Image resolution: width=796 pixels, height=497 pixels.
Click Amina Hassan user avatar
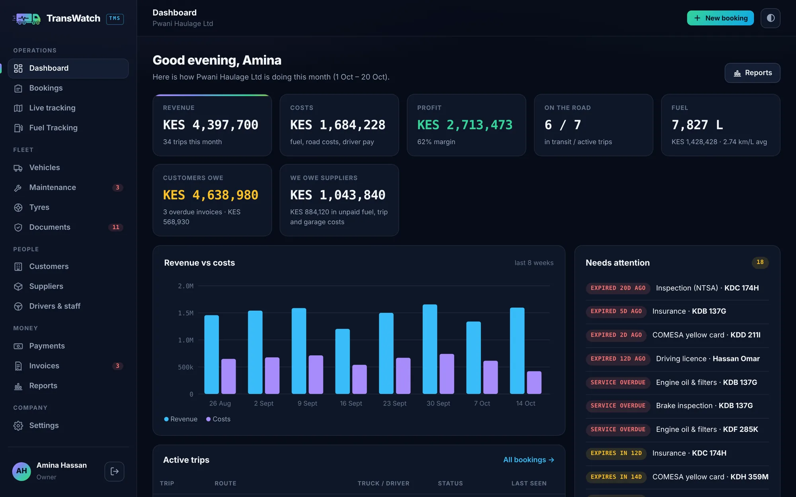21,472
